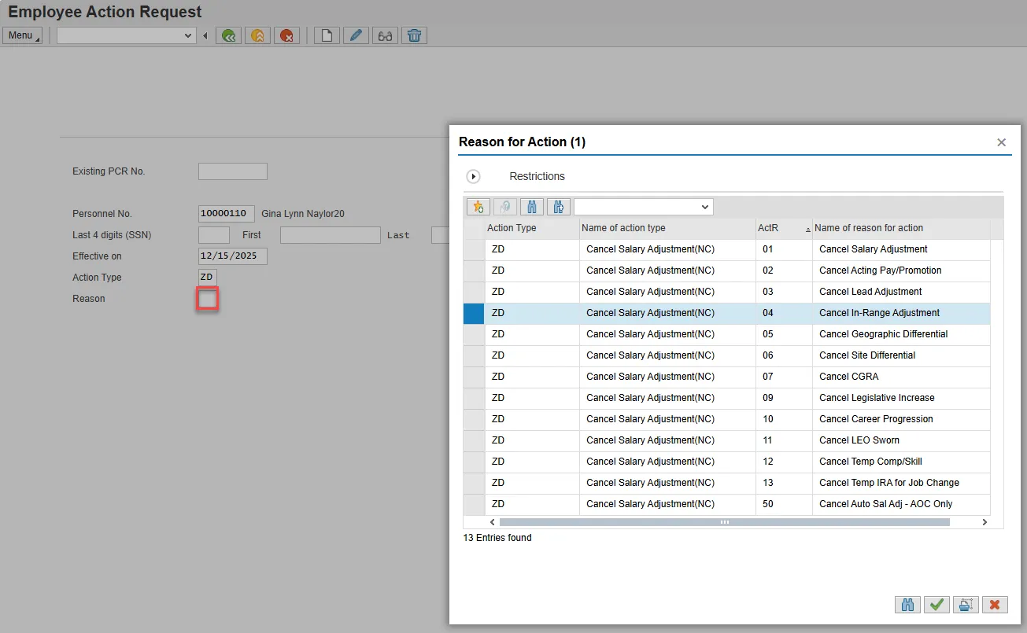The image size is (1027, 633).
Task: Select row selector for Cancel CGRA row
Action: tap(474, 377)
